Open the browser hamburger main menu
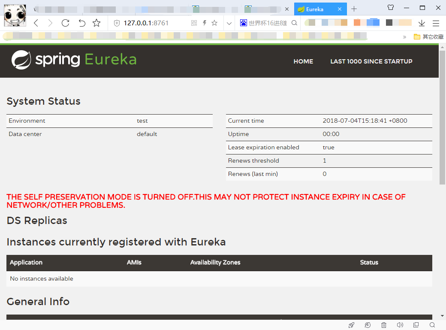Viewport: 446px width, 330px height. point(436,23)
